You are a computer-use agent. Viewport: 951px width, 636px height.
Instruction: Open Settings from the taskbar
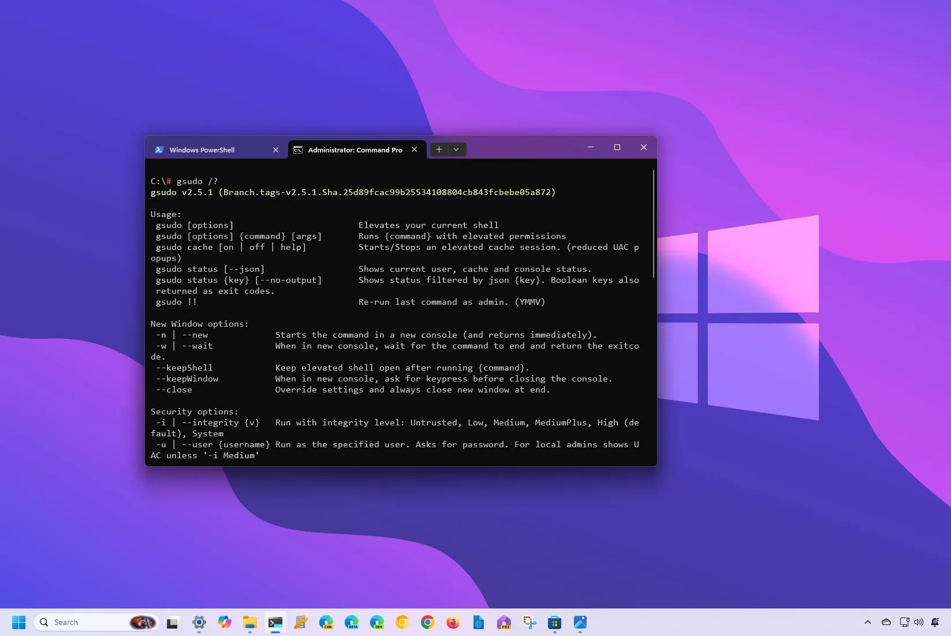coord(199,623)
